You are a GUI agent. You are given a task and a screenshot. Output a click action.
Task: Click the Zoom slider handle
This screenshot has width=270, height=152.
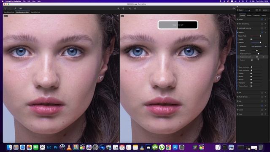point(249,10)
